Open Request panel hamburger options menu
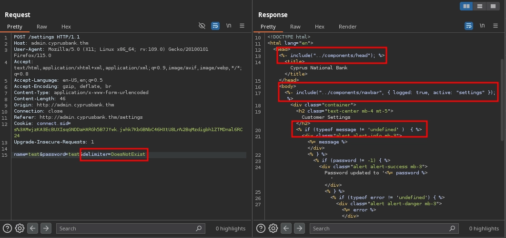This screenshot has height=238, width=506. point(242,26)
